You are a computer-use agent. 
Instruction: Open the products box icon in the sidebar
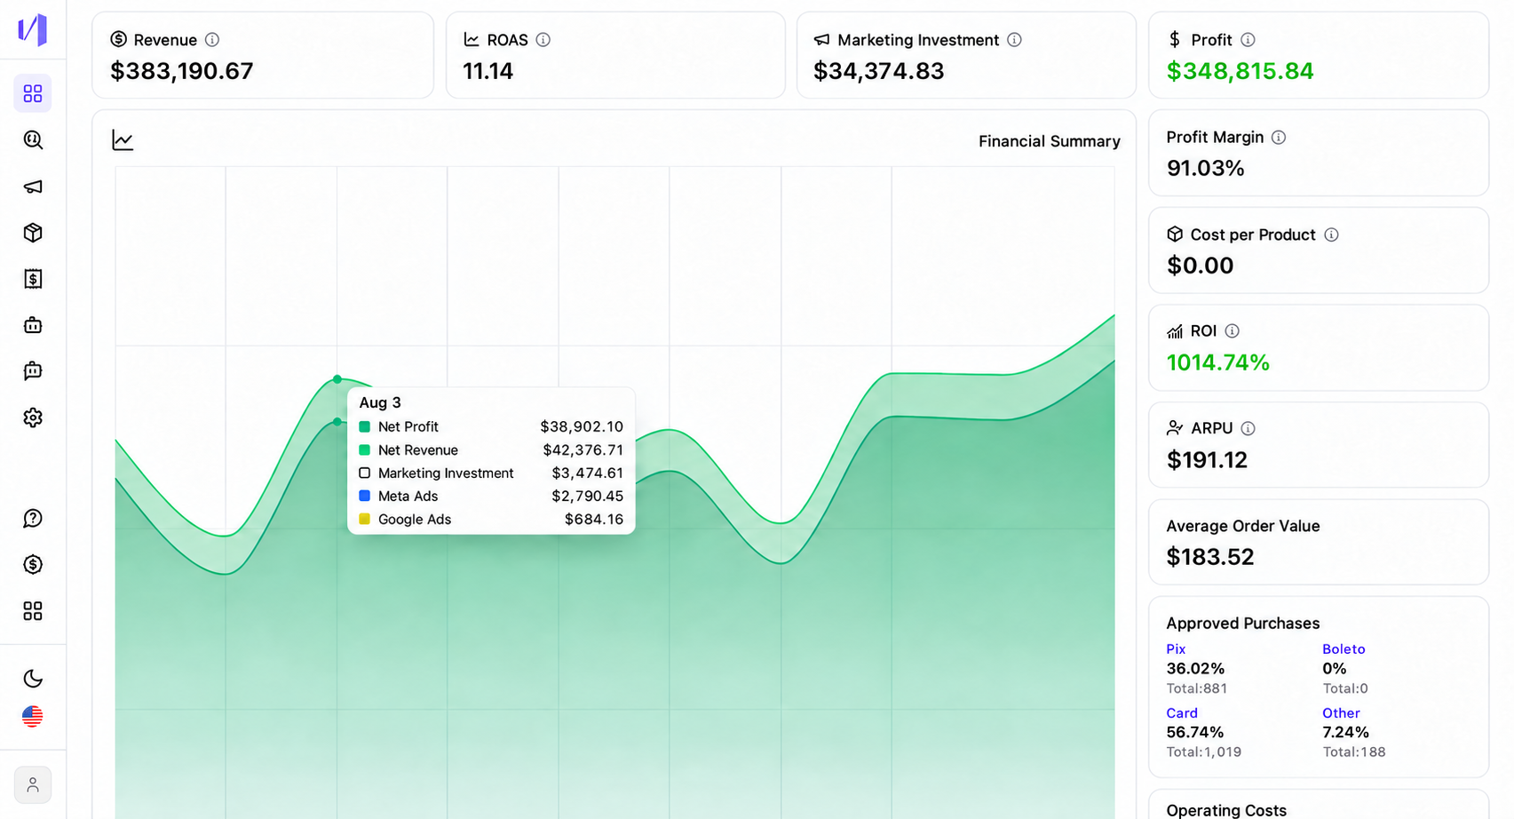33,233
